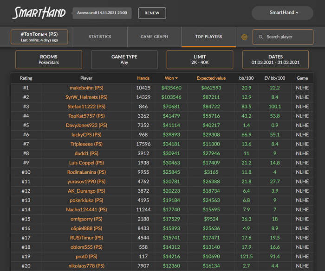Click the $3165 expected value cell

211,172
